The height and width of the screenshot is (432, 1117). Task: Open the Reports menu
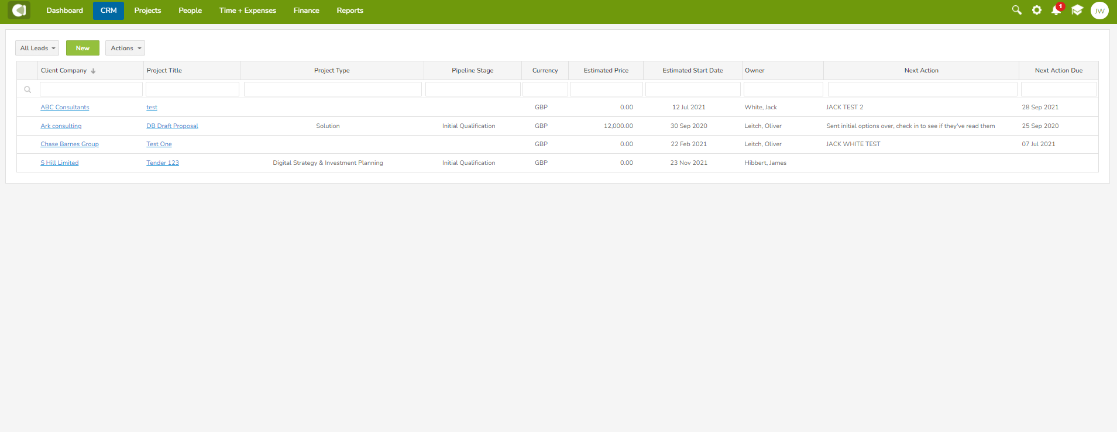350,11
